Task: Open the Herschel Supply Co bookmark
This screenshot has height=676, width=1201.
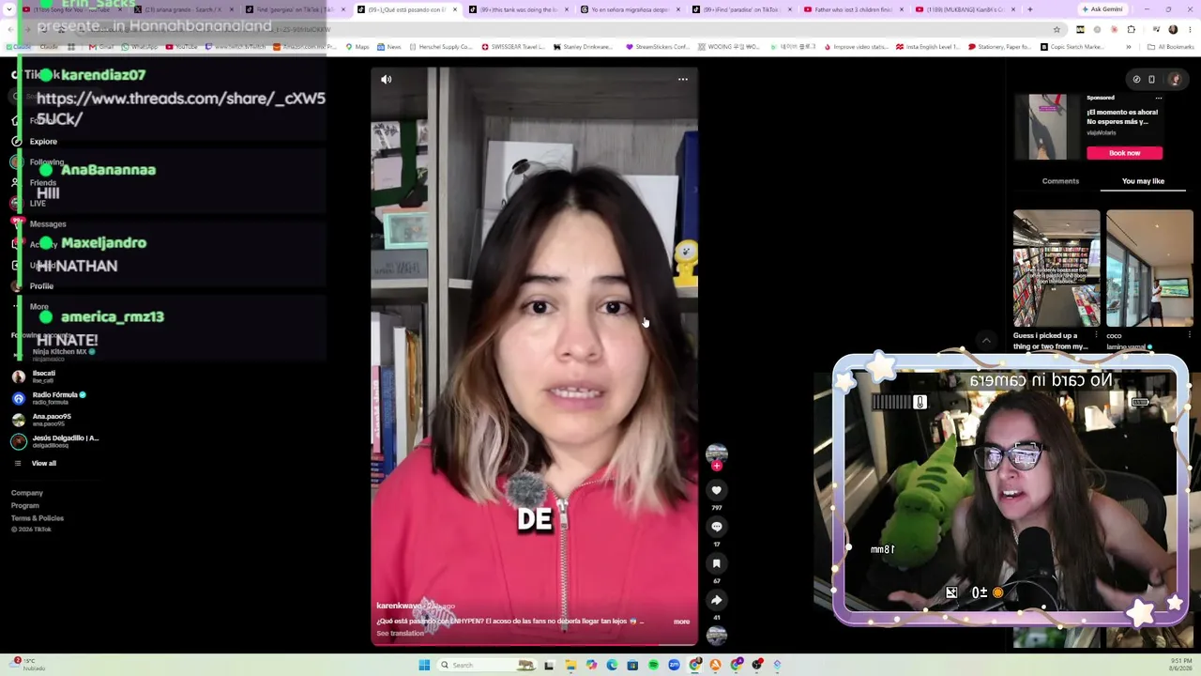Action: [441, 47]
